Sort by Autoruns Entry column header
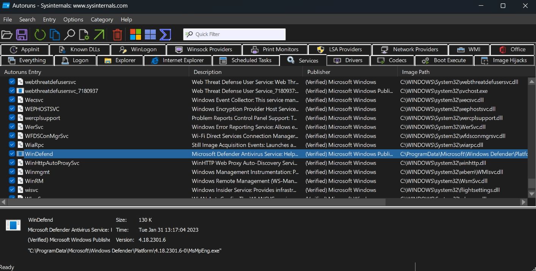This screenshot has width=536, height=271. 95,72
